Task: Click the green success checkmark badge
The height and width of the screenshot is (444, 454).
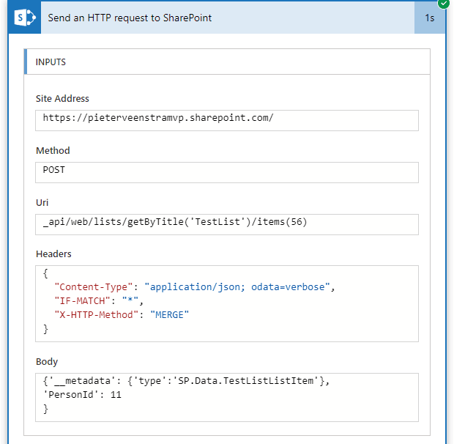Action: 444,4
